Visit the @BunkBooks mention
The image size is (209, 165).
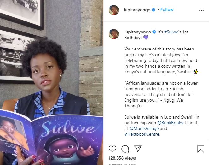pyautogui.click(x=170, y=123)
